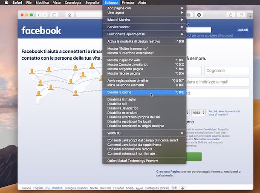Open Normativa sui cookie link
The image size is (260, 193).
click(207, 139)
